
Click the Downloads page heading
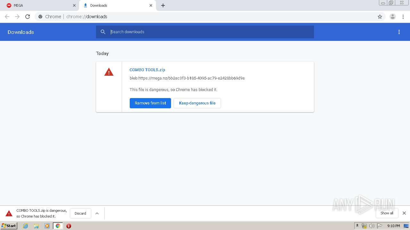point(21,32)
